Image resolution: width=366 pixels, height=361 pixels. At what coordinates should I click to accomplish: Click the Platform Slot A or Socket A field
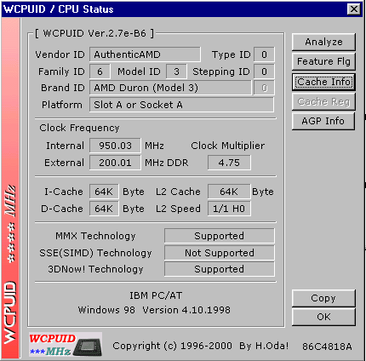(x=181, y=105)
